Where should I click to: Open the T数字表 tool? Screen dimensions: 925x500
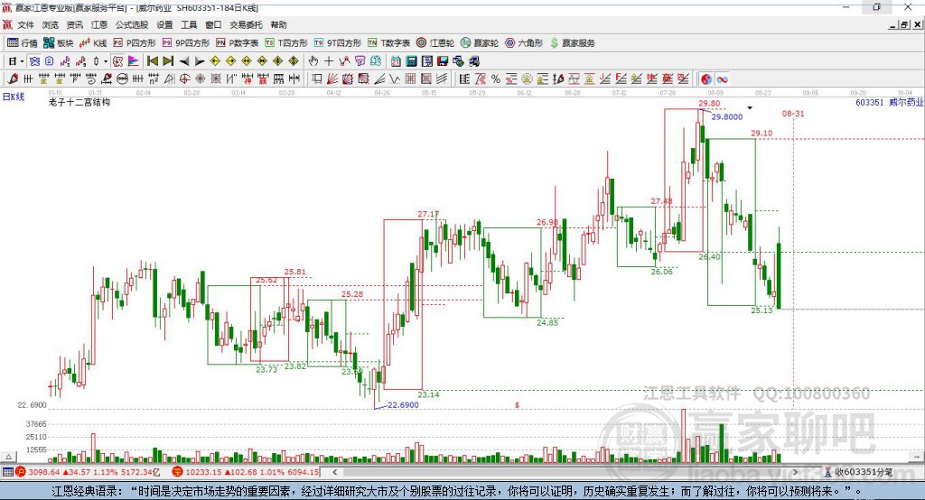click(x=388, y=43)
